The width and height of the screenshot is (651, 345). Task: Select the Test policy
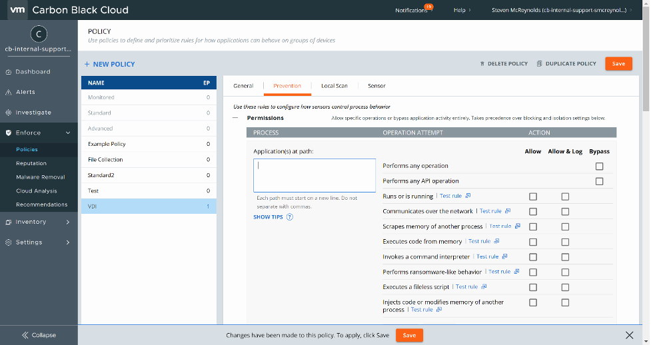[149, 190]
